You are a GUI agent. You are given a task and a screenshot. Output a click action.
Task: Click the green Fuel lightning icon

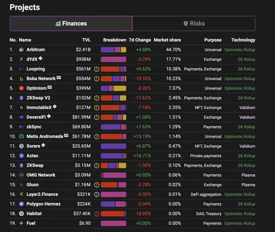click(x=21, y=223)
